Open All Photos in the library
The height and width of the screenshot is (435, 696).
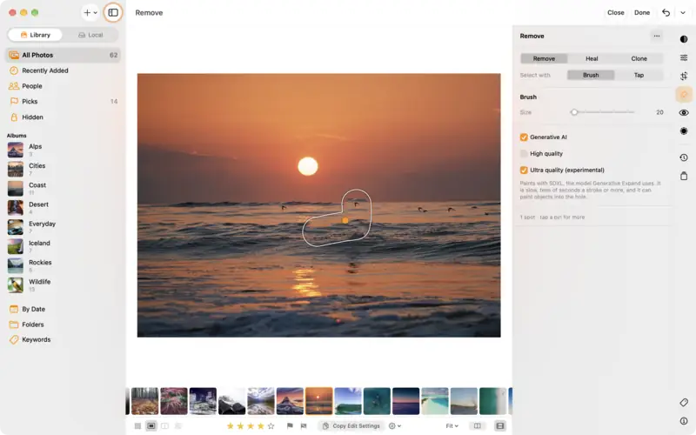(63, 55)
